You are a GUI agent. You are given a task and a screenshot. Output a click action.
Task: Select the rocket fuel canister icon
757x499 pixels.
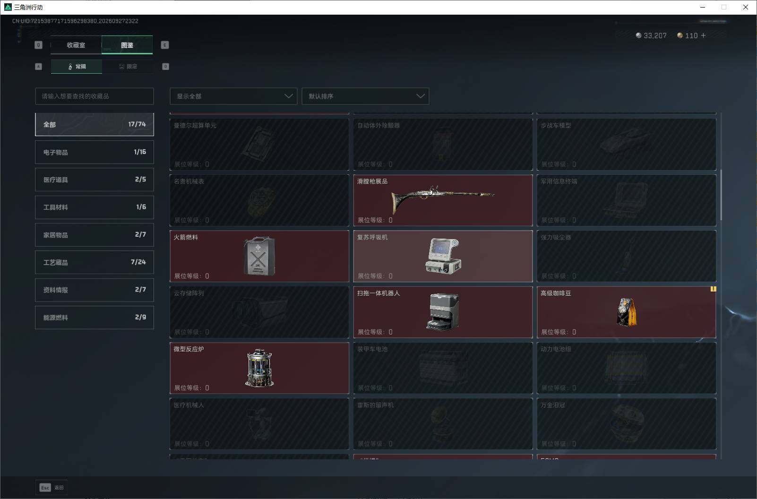[259, 256]
